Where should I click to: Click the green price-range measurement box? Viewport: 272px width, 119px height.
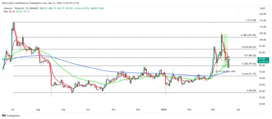tap(225, 51)
